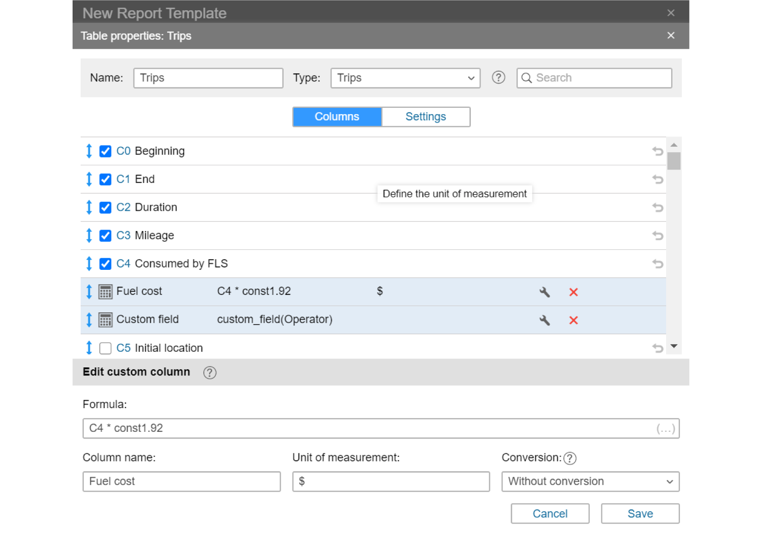Image resolution: width=762 pixels, height=533 pixels.
Task: Switch to the Settings tab
Action: click(426, 117)
